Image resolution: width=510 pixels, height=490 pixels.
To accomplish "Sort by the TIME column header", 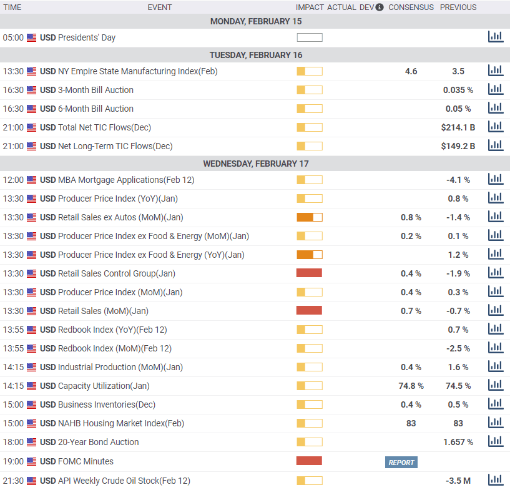I will pos(12,7).
